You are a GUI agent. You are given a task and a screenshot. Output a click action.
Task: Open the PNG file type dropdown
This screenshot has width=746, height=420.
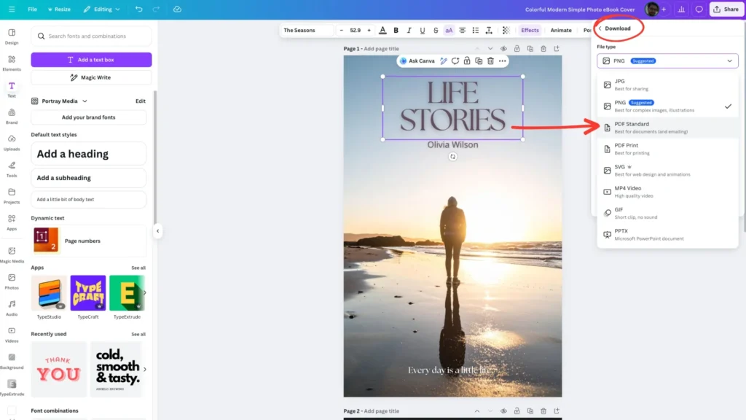(x=667, y=61)
